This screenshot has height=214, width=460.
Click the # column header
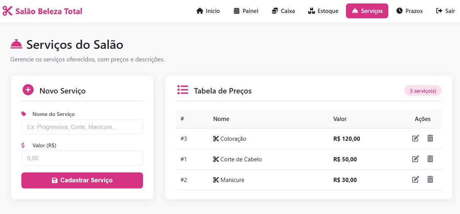(x=182, y=119)
